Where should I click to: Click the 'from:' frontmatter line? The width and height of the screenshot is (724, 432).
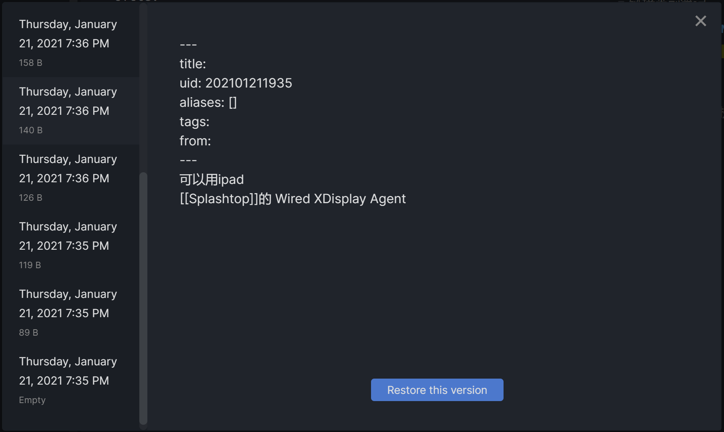[x=195, y=141]
